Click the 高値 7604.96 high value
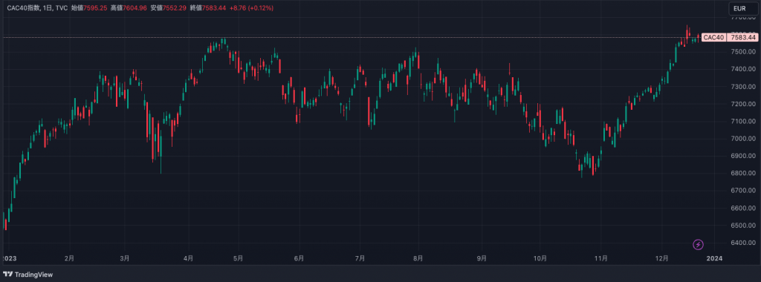 [129, 8]
